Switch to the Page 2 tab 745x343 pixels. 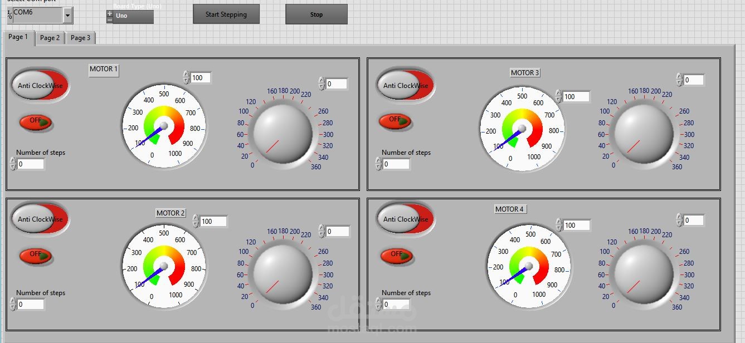(x=50, y=37)
